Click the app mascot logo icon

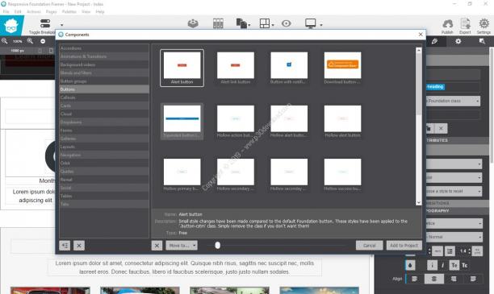pyautogui.click(x=11, y=26)
